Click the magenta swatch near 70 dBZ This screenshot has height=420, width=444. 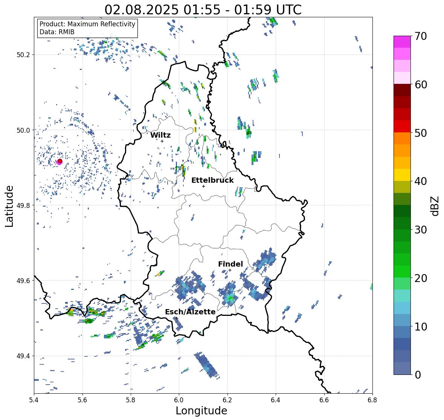click(402, 42)
